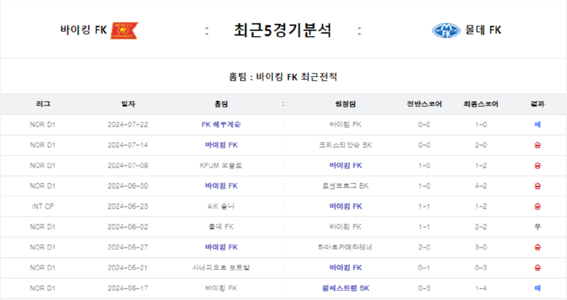Click the final score 2-0

click(481, 145)
